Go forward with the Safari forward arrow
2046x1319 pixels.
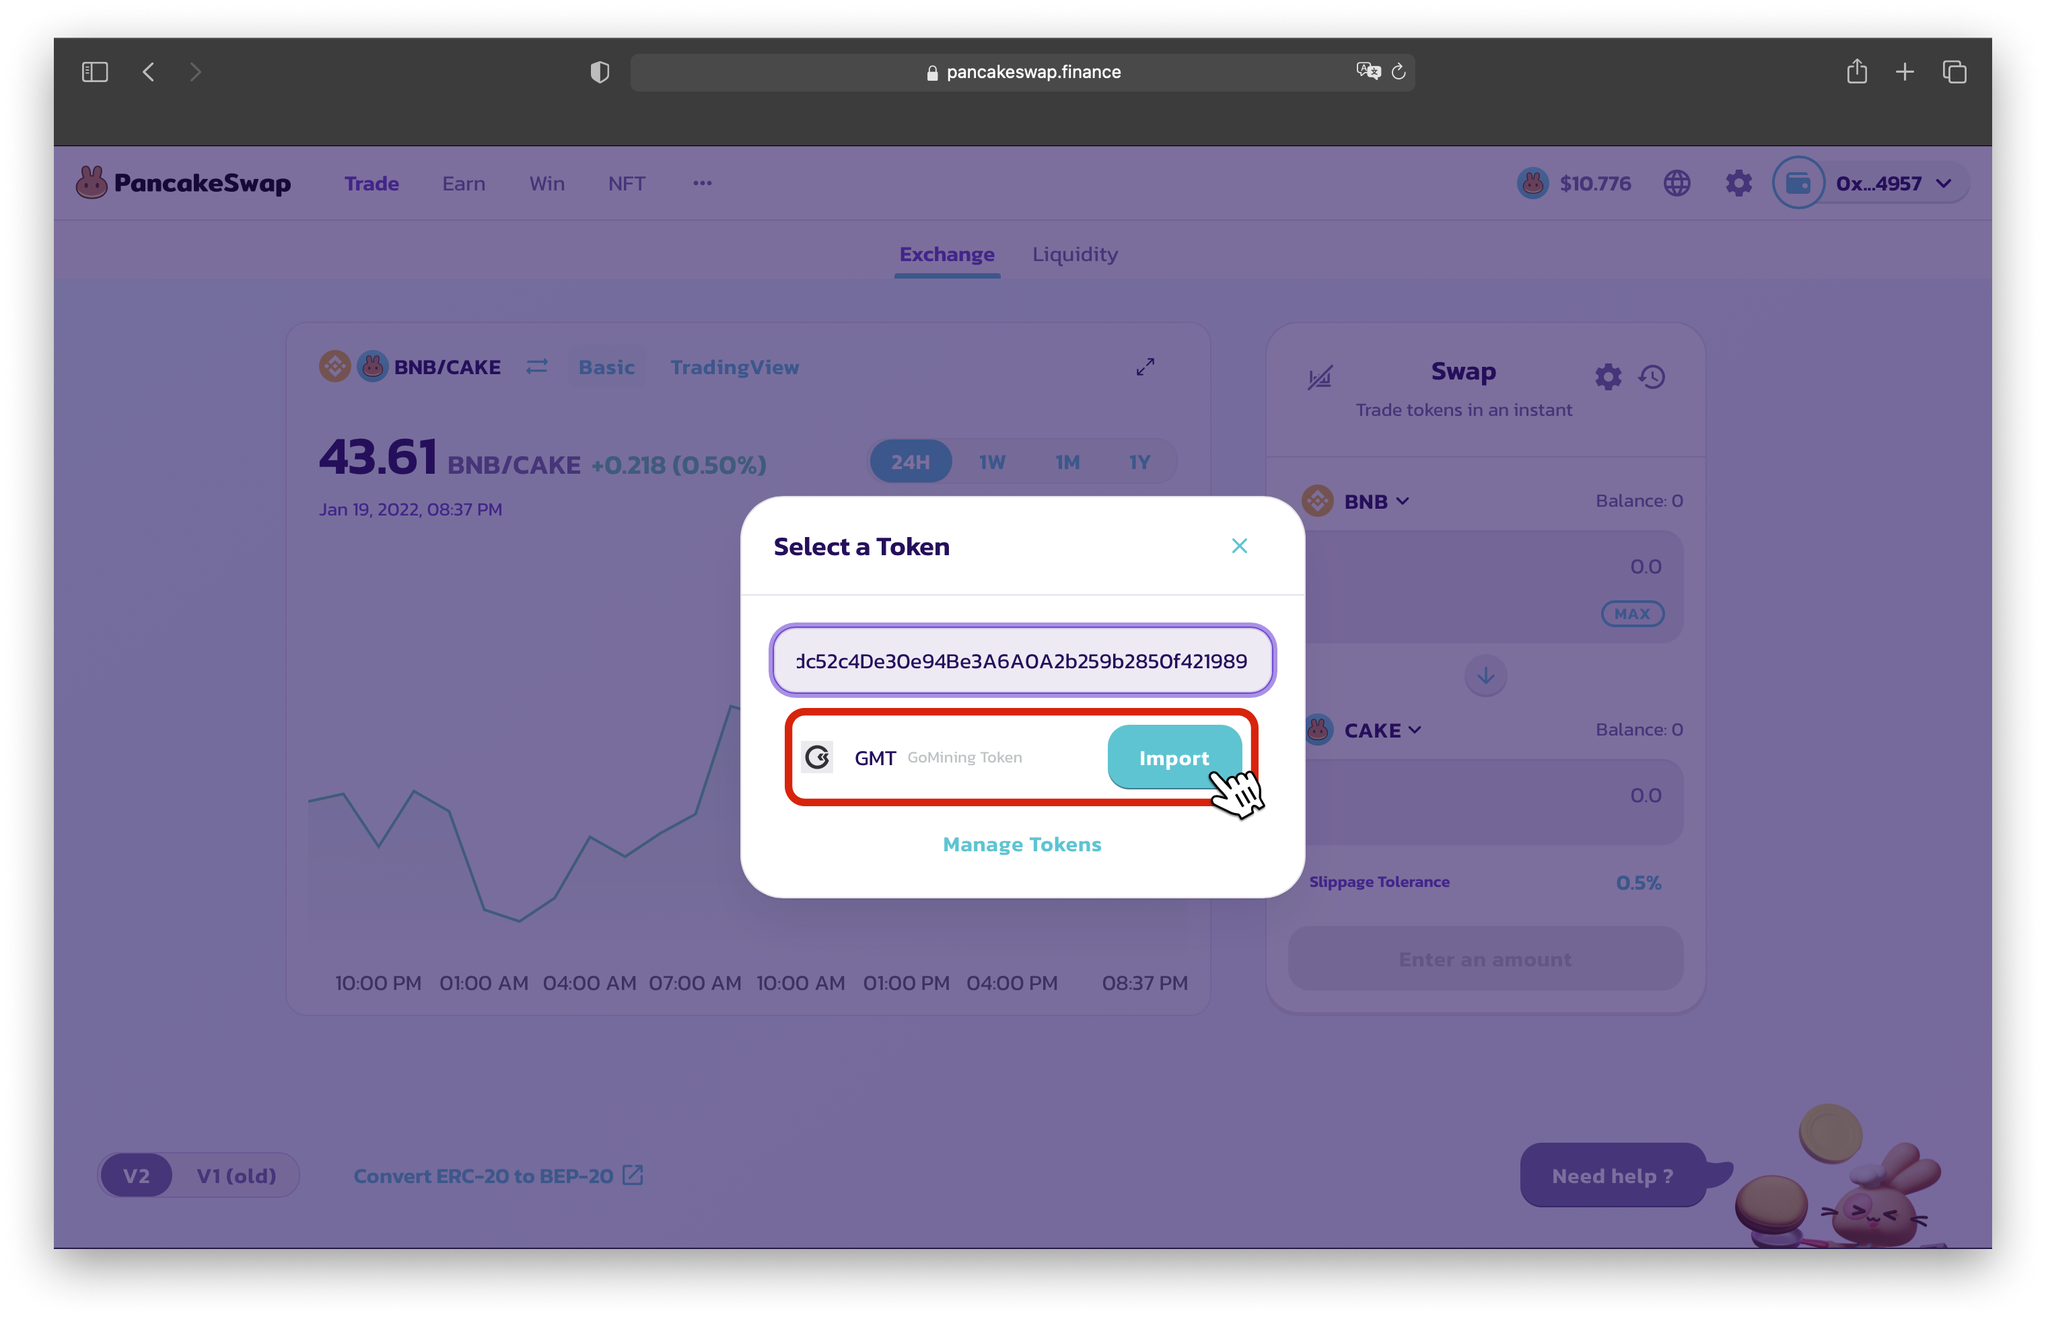point(195,72)
